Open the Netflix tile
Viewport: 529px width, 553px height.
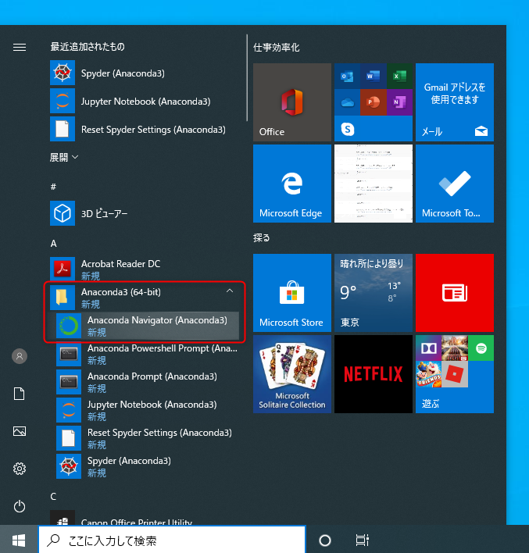coord(373,374)
